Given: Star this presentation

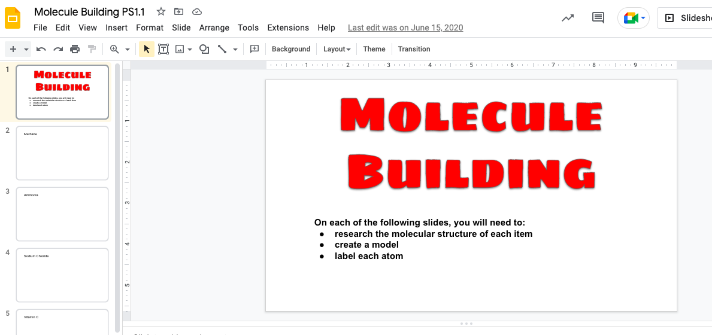Looking at the screenshot, I should click(x=160, y=11).
